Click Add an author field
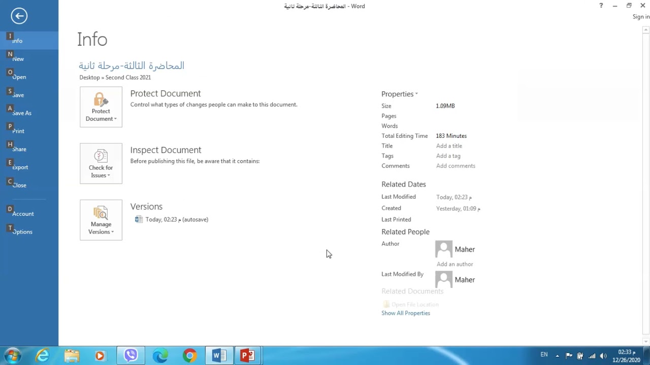The height and width of the screenshot is (365, 650). 454,264
